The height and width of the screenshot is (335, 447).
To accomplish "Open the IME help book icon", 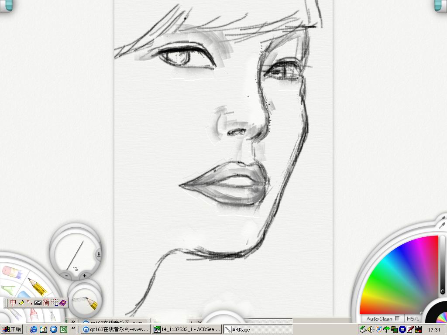I will pyautogui.click(x=63, y=303).
